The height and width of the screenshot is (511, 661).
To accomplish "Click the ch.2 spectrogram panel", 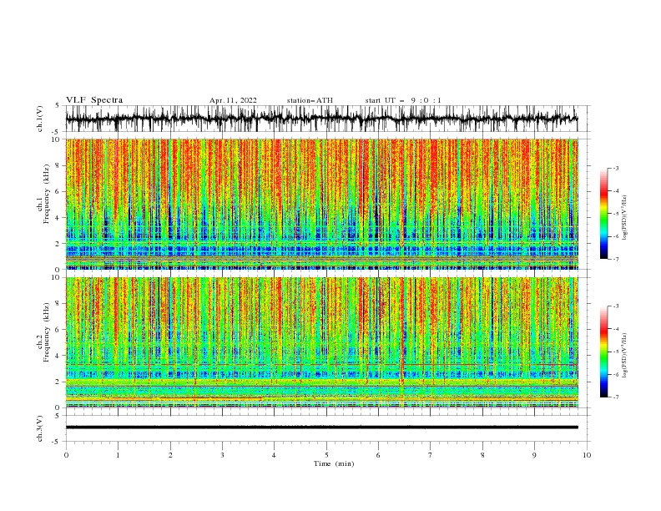I will pyautogui.click(x=322, y=342).
